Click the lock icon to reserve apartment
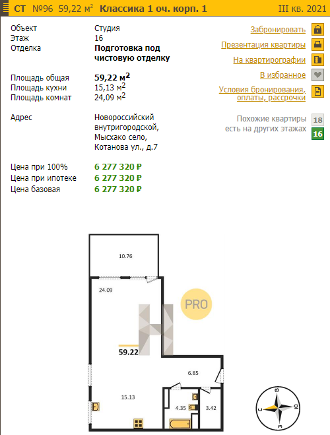The image size is (330, 435). [317, 30]
